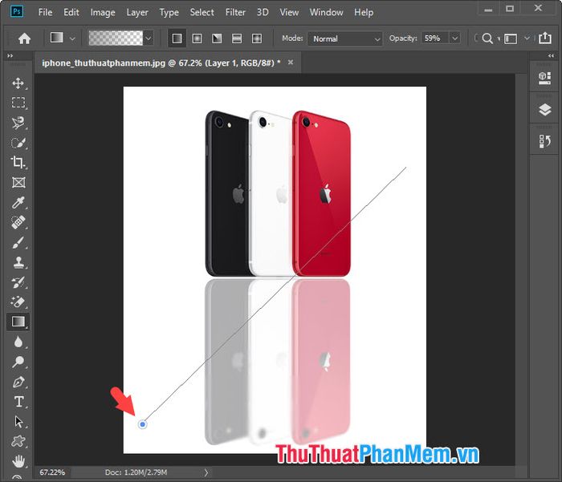Select the Dodge tool
The width and height of the screenshot is (562, 482).
pos(18,362)
